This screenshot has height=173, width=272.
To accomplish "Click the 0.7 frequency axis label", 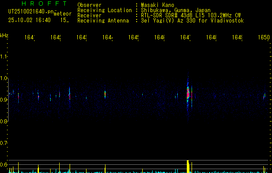I will pyautogui.click(x=3, y=143).
